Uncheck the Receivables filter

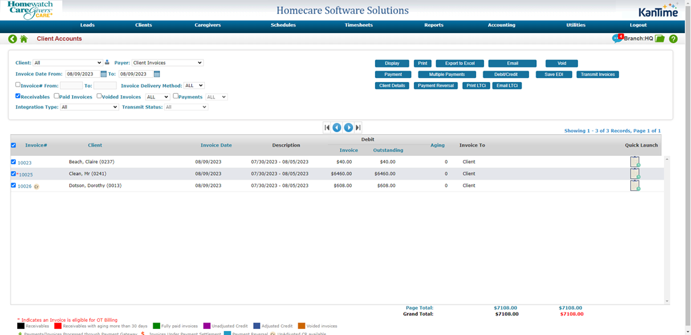18,96
